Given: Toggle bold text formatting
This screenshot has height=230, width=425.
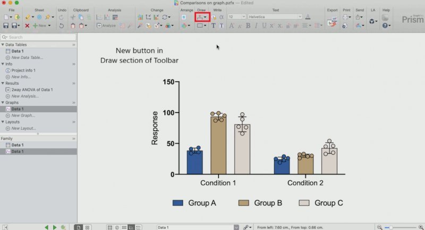Looking at the screenshot, I should pos(248,25).
